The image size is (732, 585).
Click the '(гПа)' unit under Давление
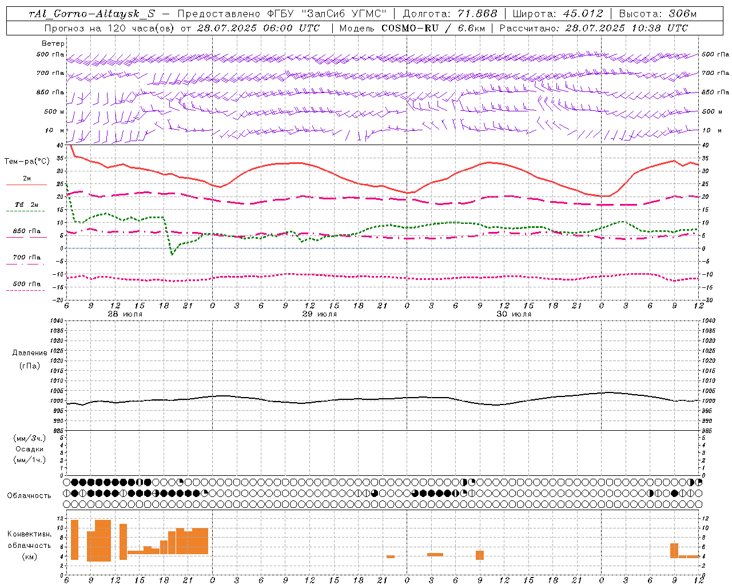tap(30, 366)
